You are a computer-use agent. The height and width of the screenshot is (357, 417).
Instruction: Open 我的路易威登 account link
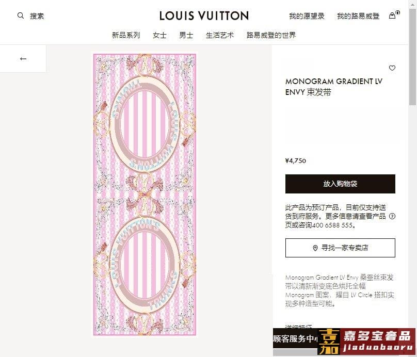[x=358, y=16]
